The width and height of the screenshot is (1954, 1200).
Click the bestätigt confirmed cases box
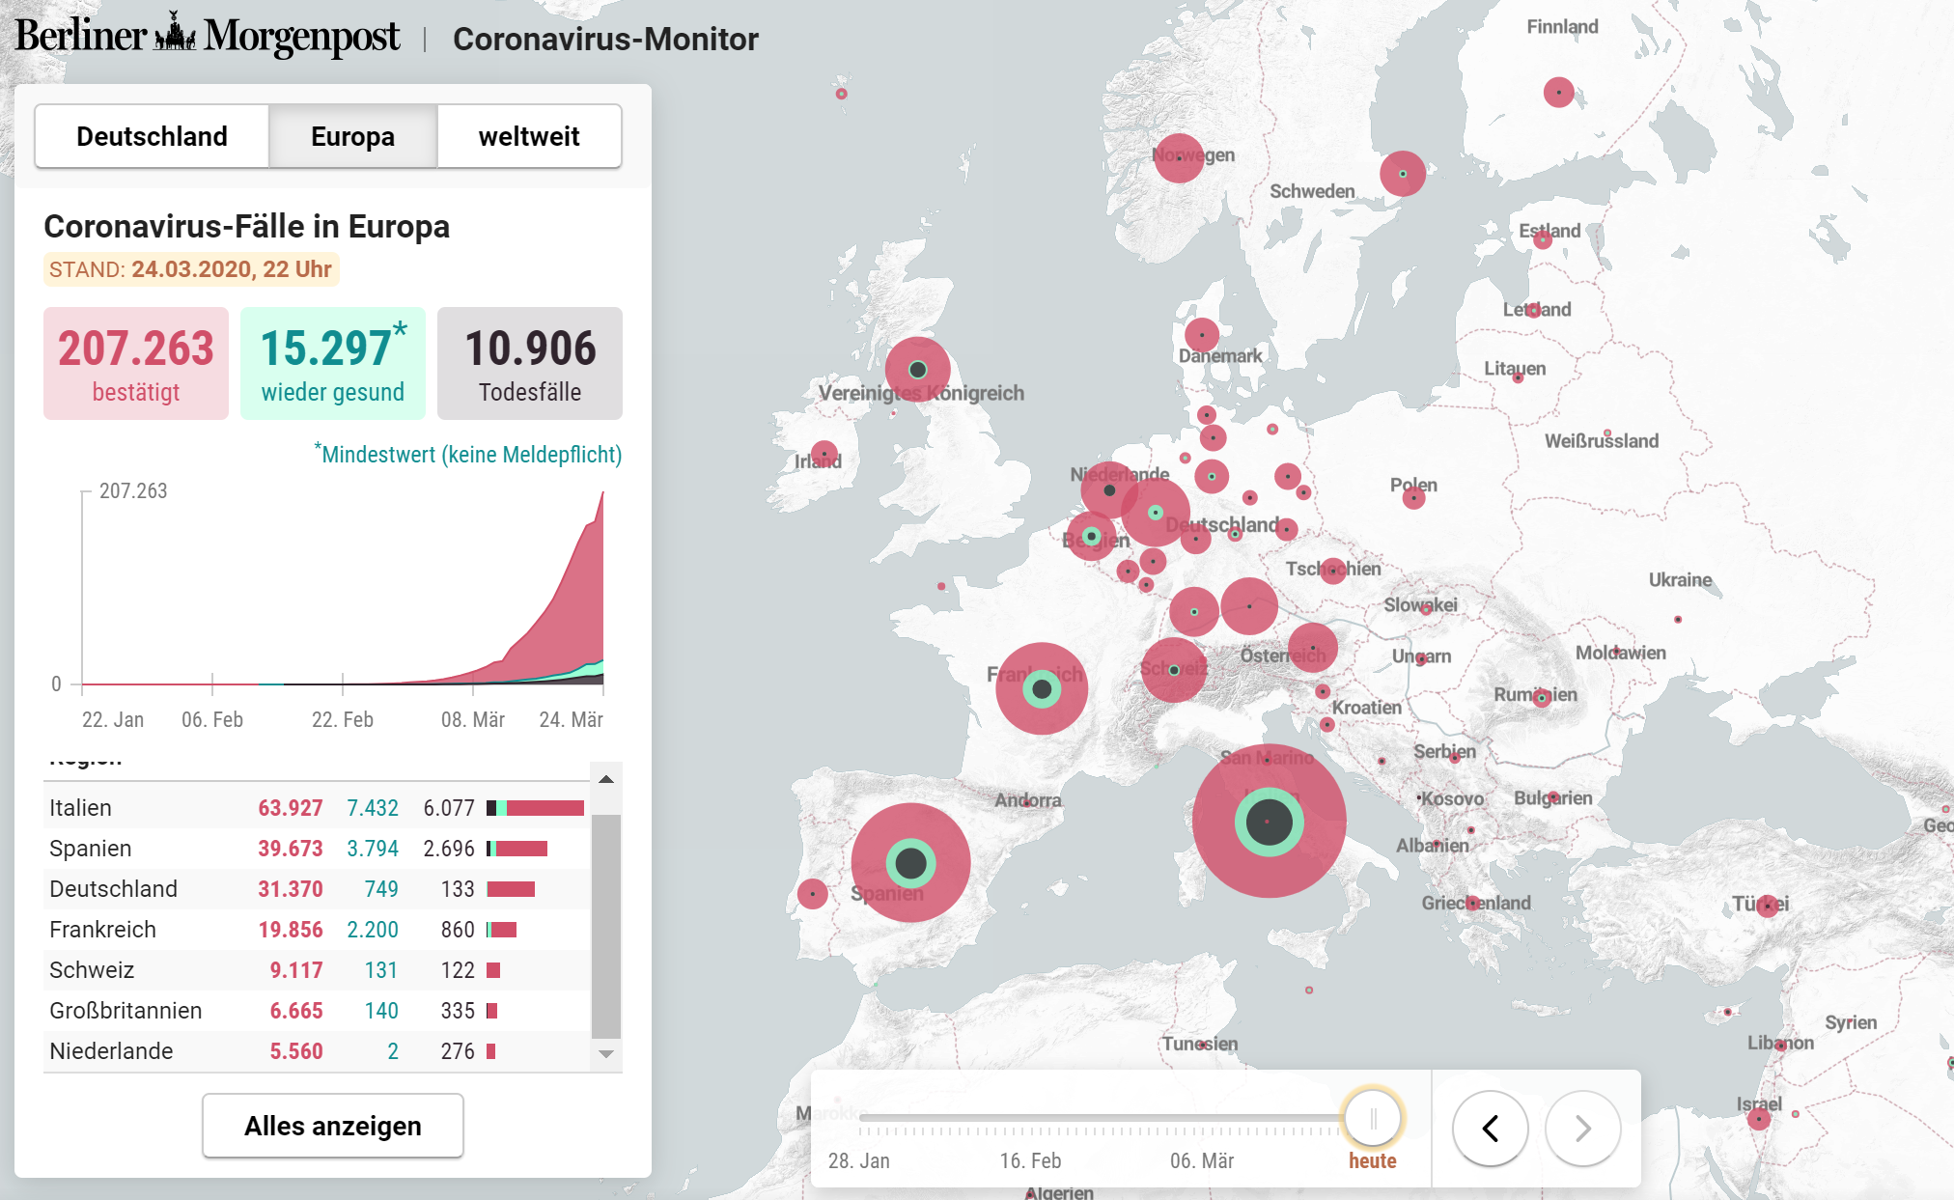click(136, 364)
